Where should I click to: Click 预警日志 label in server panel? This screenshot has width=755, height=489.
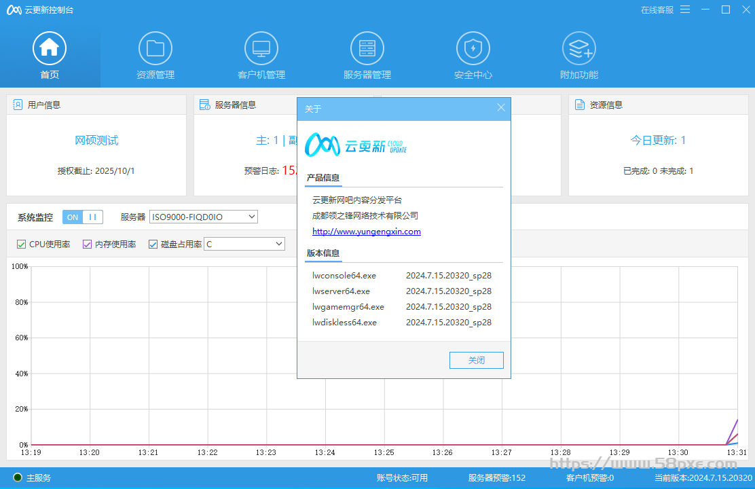point(261,171)
